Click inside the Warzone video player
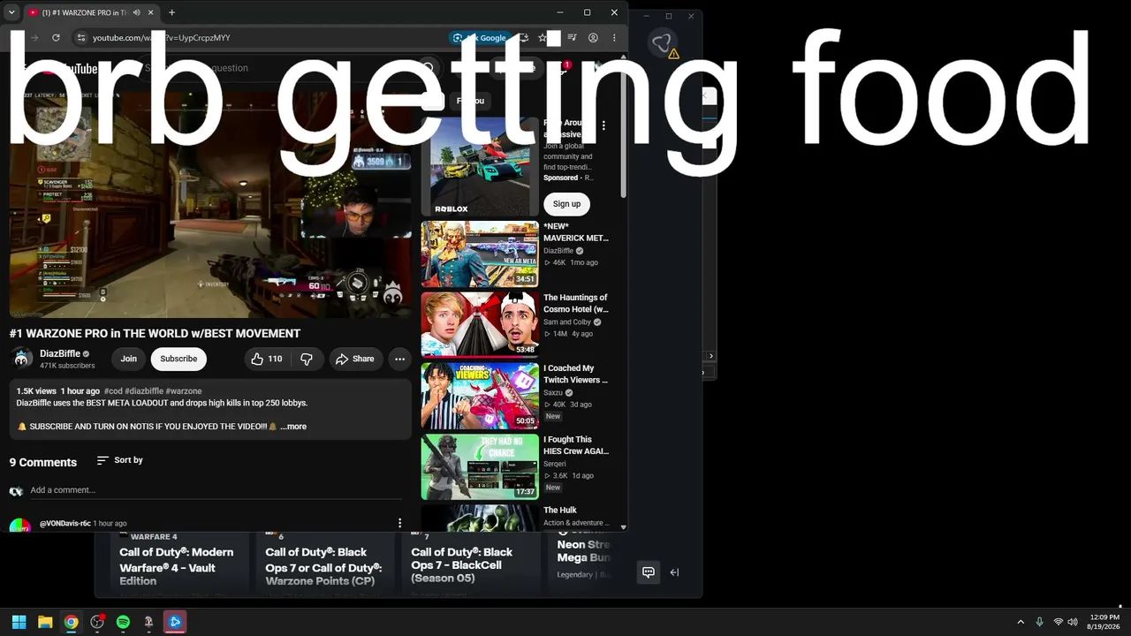The width and height of the screenshot is (1131, 636). [x=210, y=204]
